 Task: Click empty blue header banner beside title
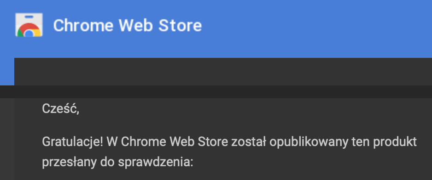tap(317, 28)
